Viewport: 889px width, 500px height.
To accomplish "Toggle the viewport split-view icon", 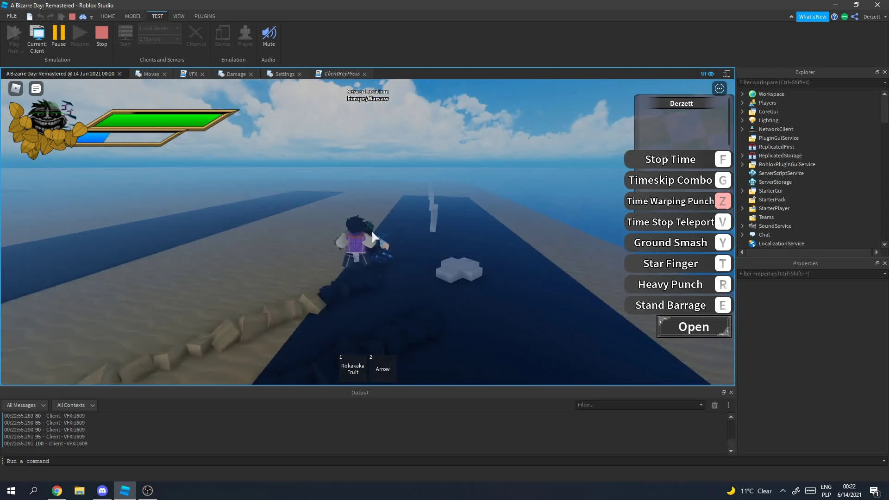I will click(726, 74).
